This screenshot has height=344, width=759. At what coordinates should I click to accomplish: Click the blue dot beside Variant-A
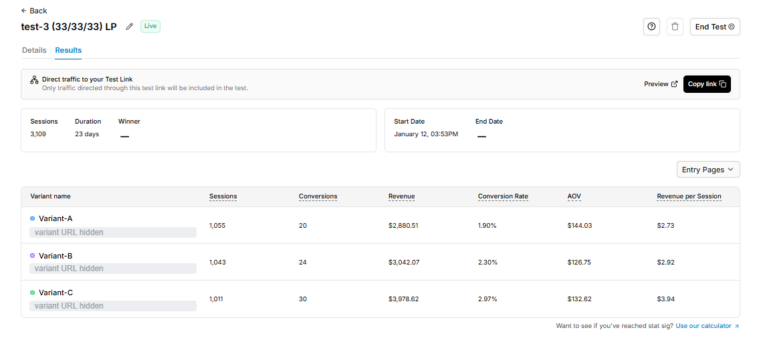tap(32, 218)
